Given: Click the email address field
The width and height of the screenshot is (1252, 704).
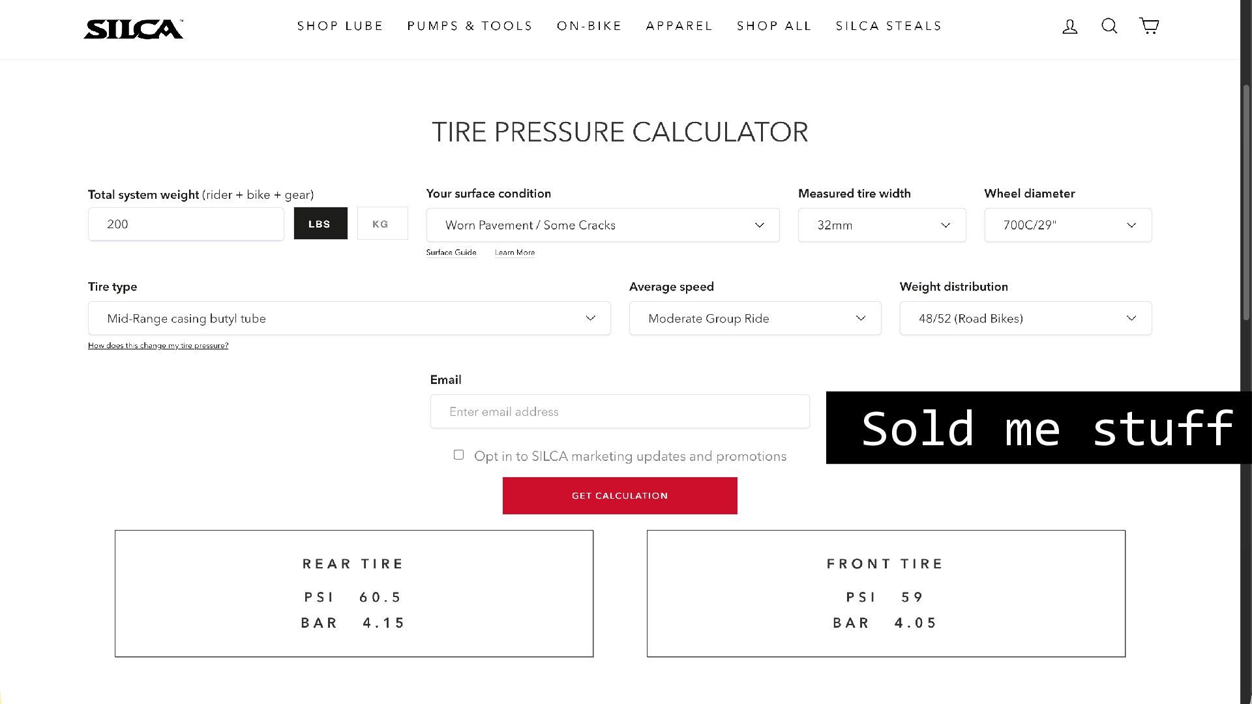Looking at the screenshot, I should [619, 411].
